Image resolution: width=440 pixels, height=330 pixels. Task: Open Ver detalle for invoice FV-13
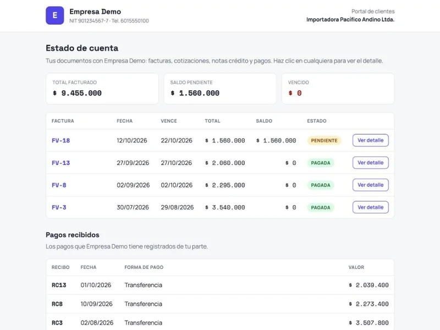(370, 163)
